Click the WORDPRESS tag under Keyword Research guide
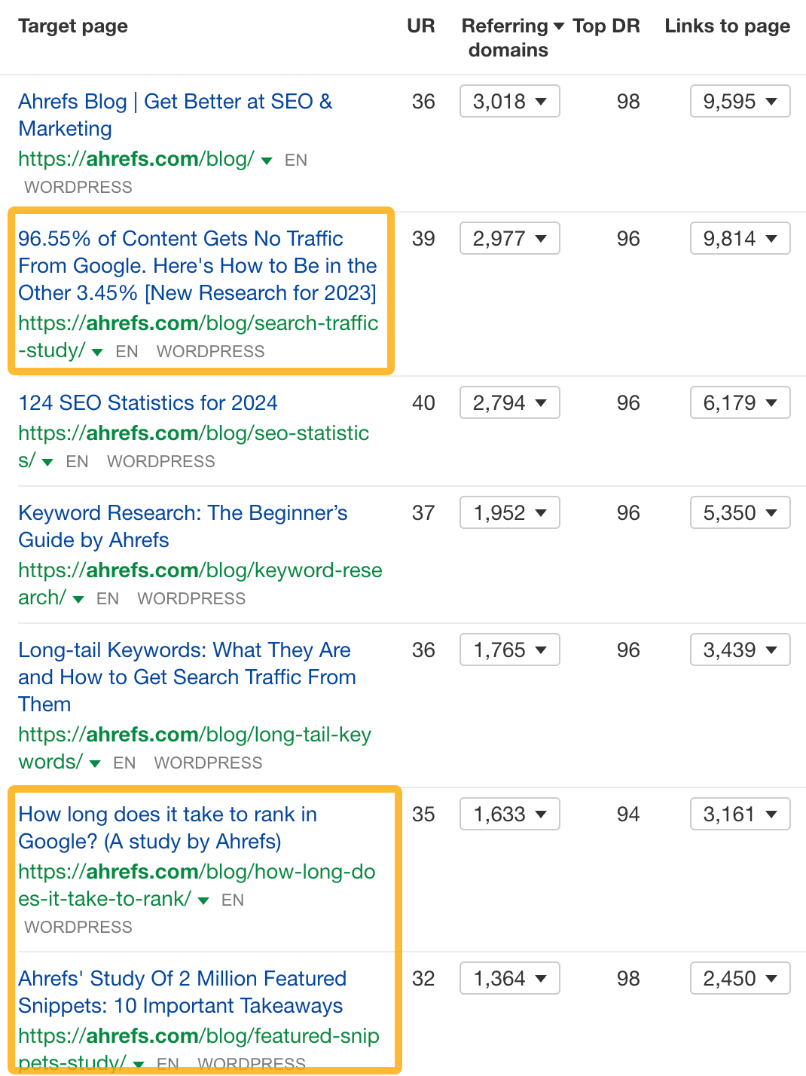Image resolution: width=806 pixels, height=1076 pixels. [191, 598]
